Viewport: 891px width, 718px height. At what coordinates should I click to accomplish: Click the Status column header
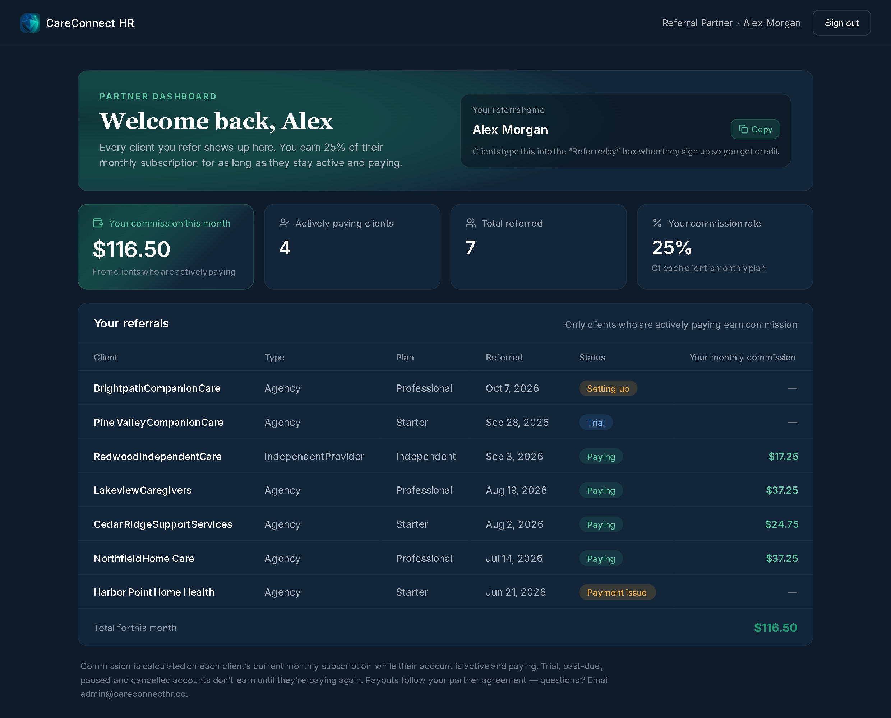point(592,357)
